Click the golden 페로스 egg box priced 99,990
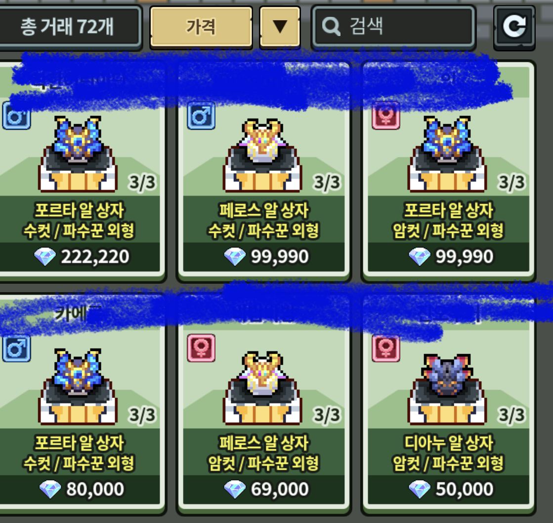 pos(262,154)
